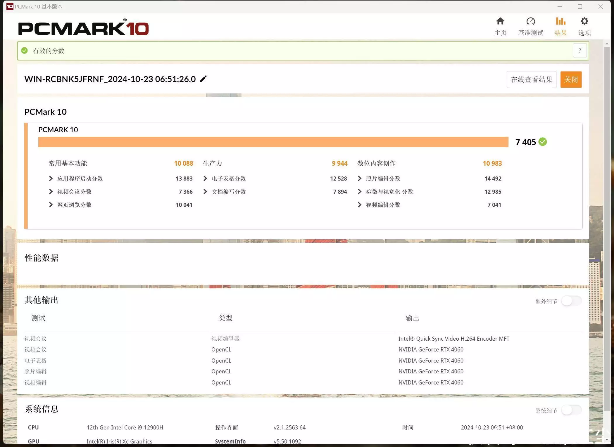This screenshot has height=447, width=614.
Task: Click the 类型 column header
Action: pyautogui.click(x=225, y=318)
